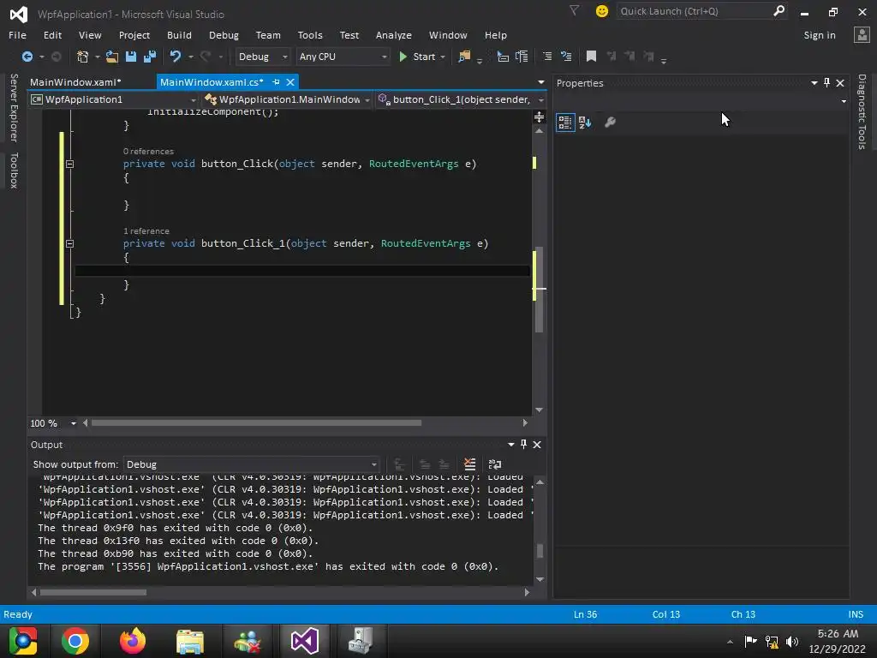The height and width of the screenshot is (658, 877).
Task: Save the current file with the disk icon
Action: coord(131,57)
